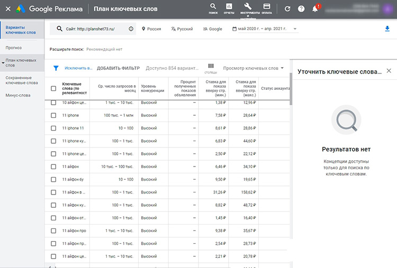Open the help question mark icon
This screenshot has height=268, width=397.
click(x=301, y=9)
